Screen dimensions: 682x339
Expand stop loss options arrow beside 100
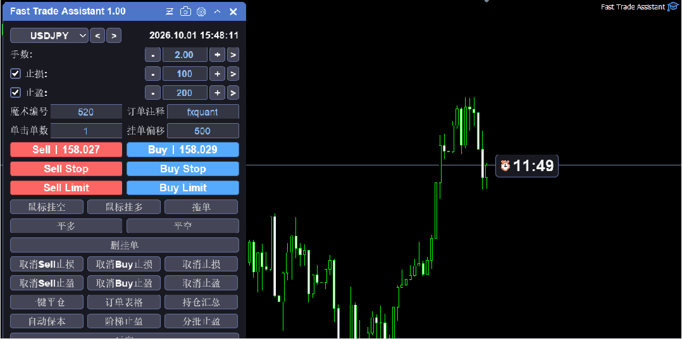[x=233, y=74]
